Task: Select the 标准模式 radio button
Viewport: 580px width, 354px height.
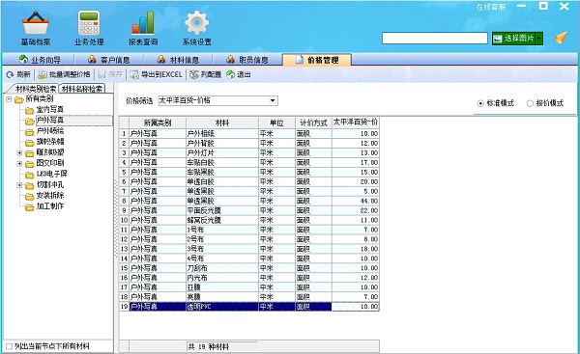Action: (x=480, y=103)
